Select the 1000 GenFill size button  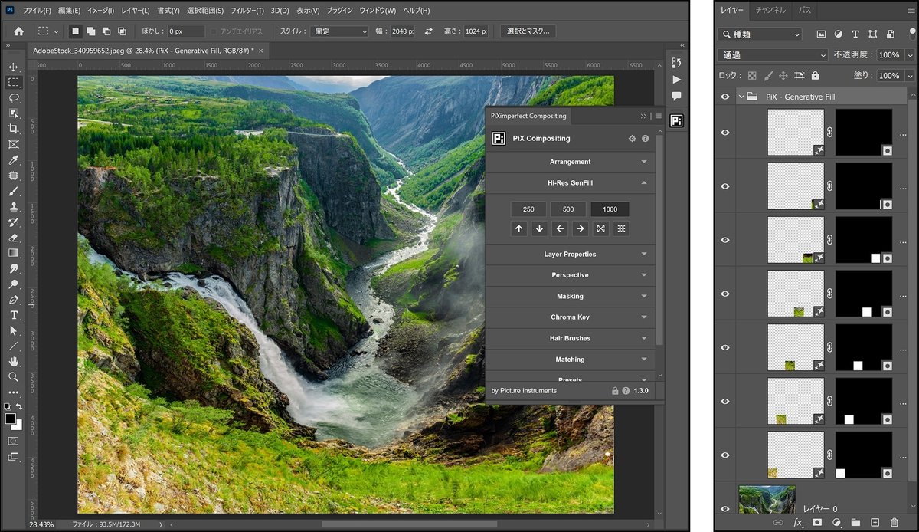[x=610, y=209]
